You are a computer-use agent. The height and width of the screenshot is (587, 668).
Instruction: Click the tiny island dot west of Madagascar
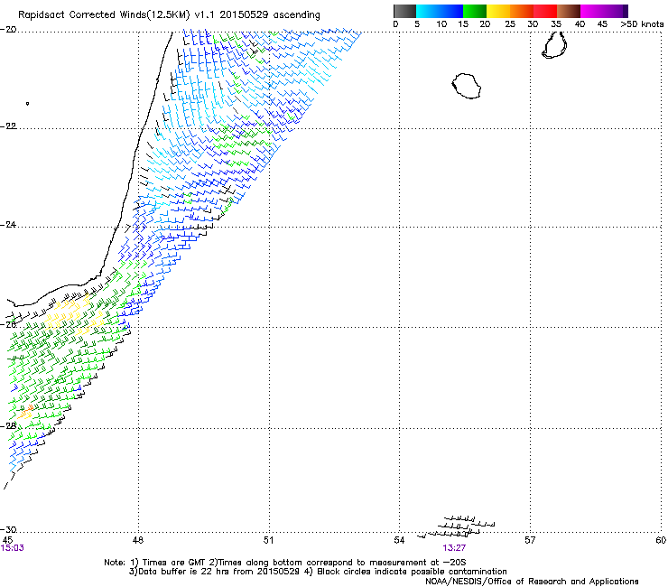click(x=27, y=103)
